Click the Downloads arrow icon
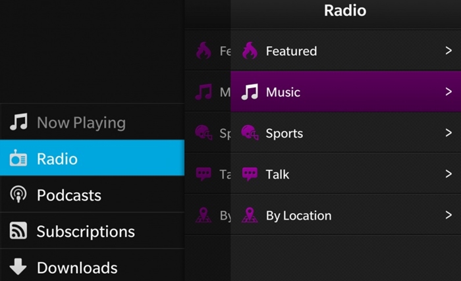The width and height of the screenshot is (461, 281). pos(18,267)
